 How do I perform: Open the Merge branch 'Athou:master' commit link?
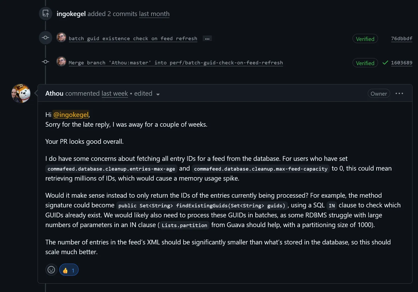click(176, 63)
